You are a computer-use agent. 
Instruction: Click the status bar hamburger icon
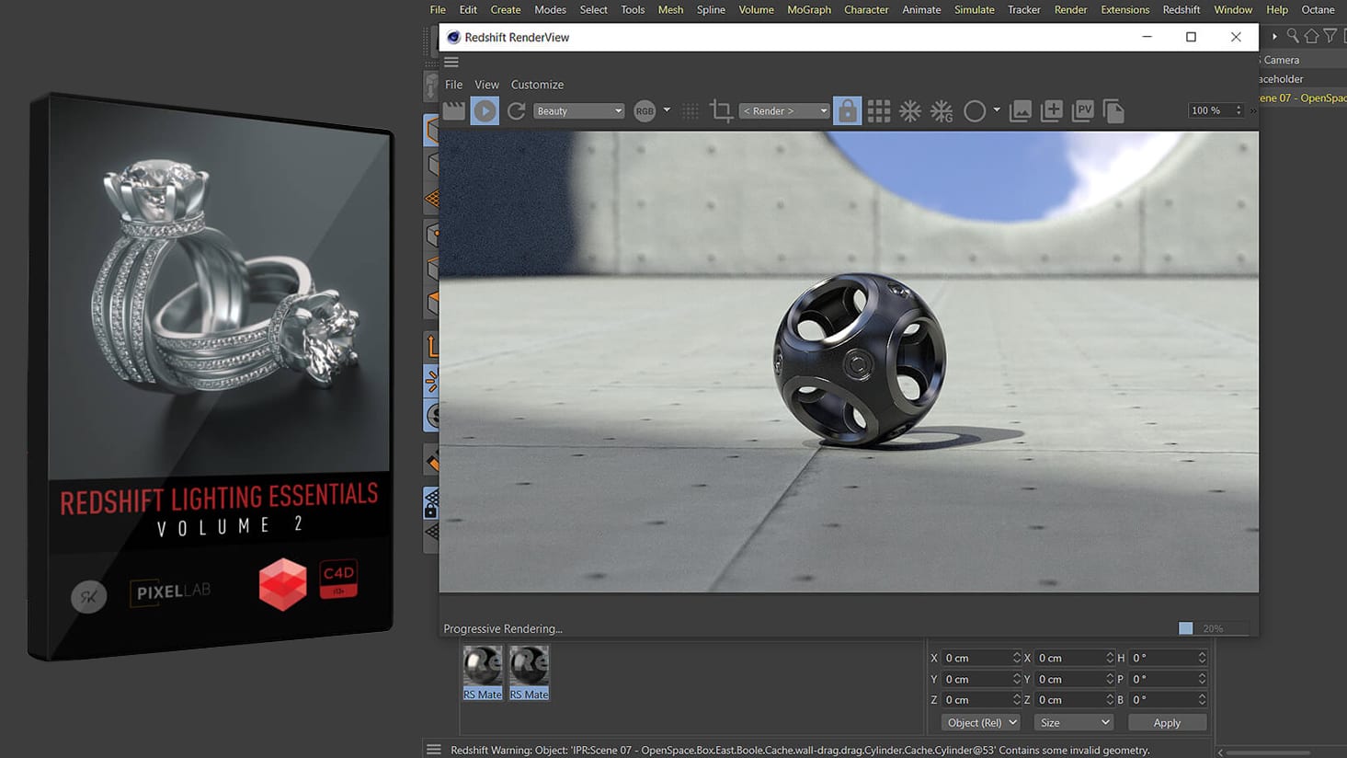point(434,750)
